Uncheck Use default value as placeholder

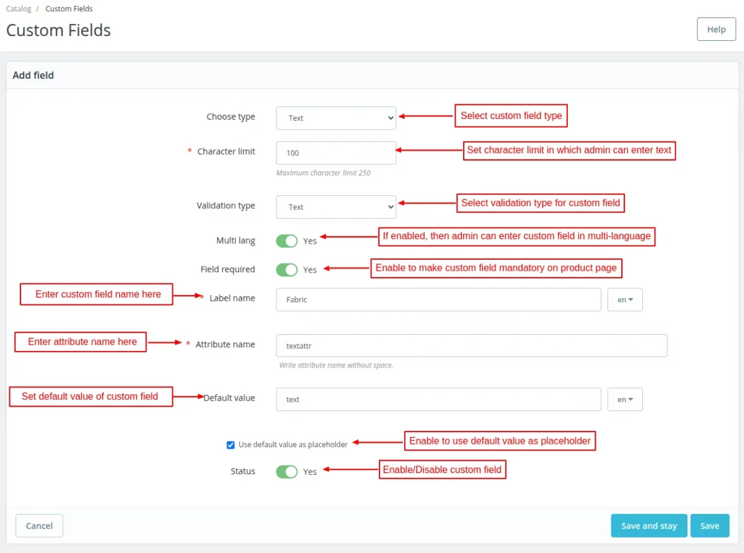pyautogui.click(x=231, y=445)
